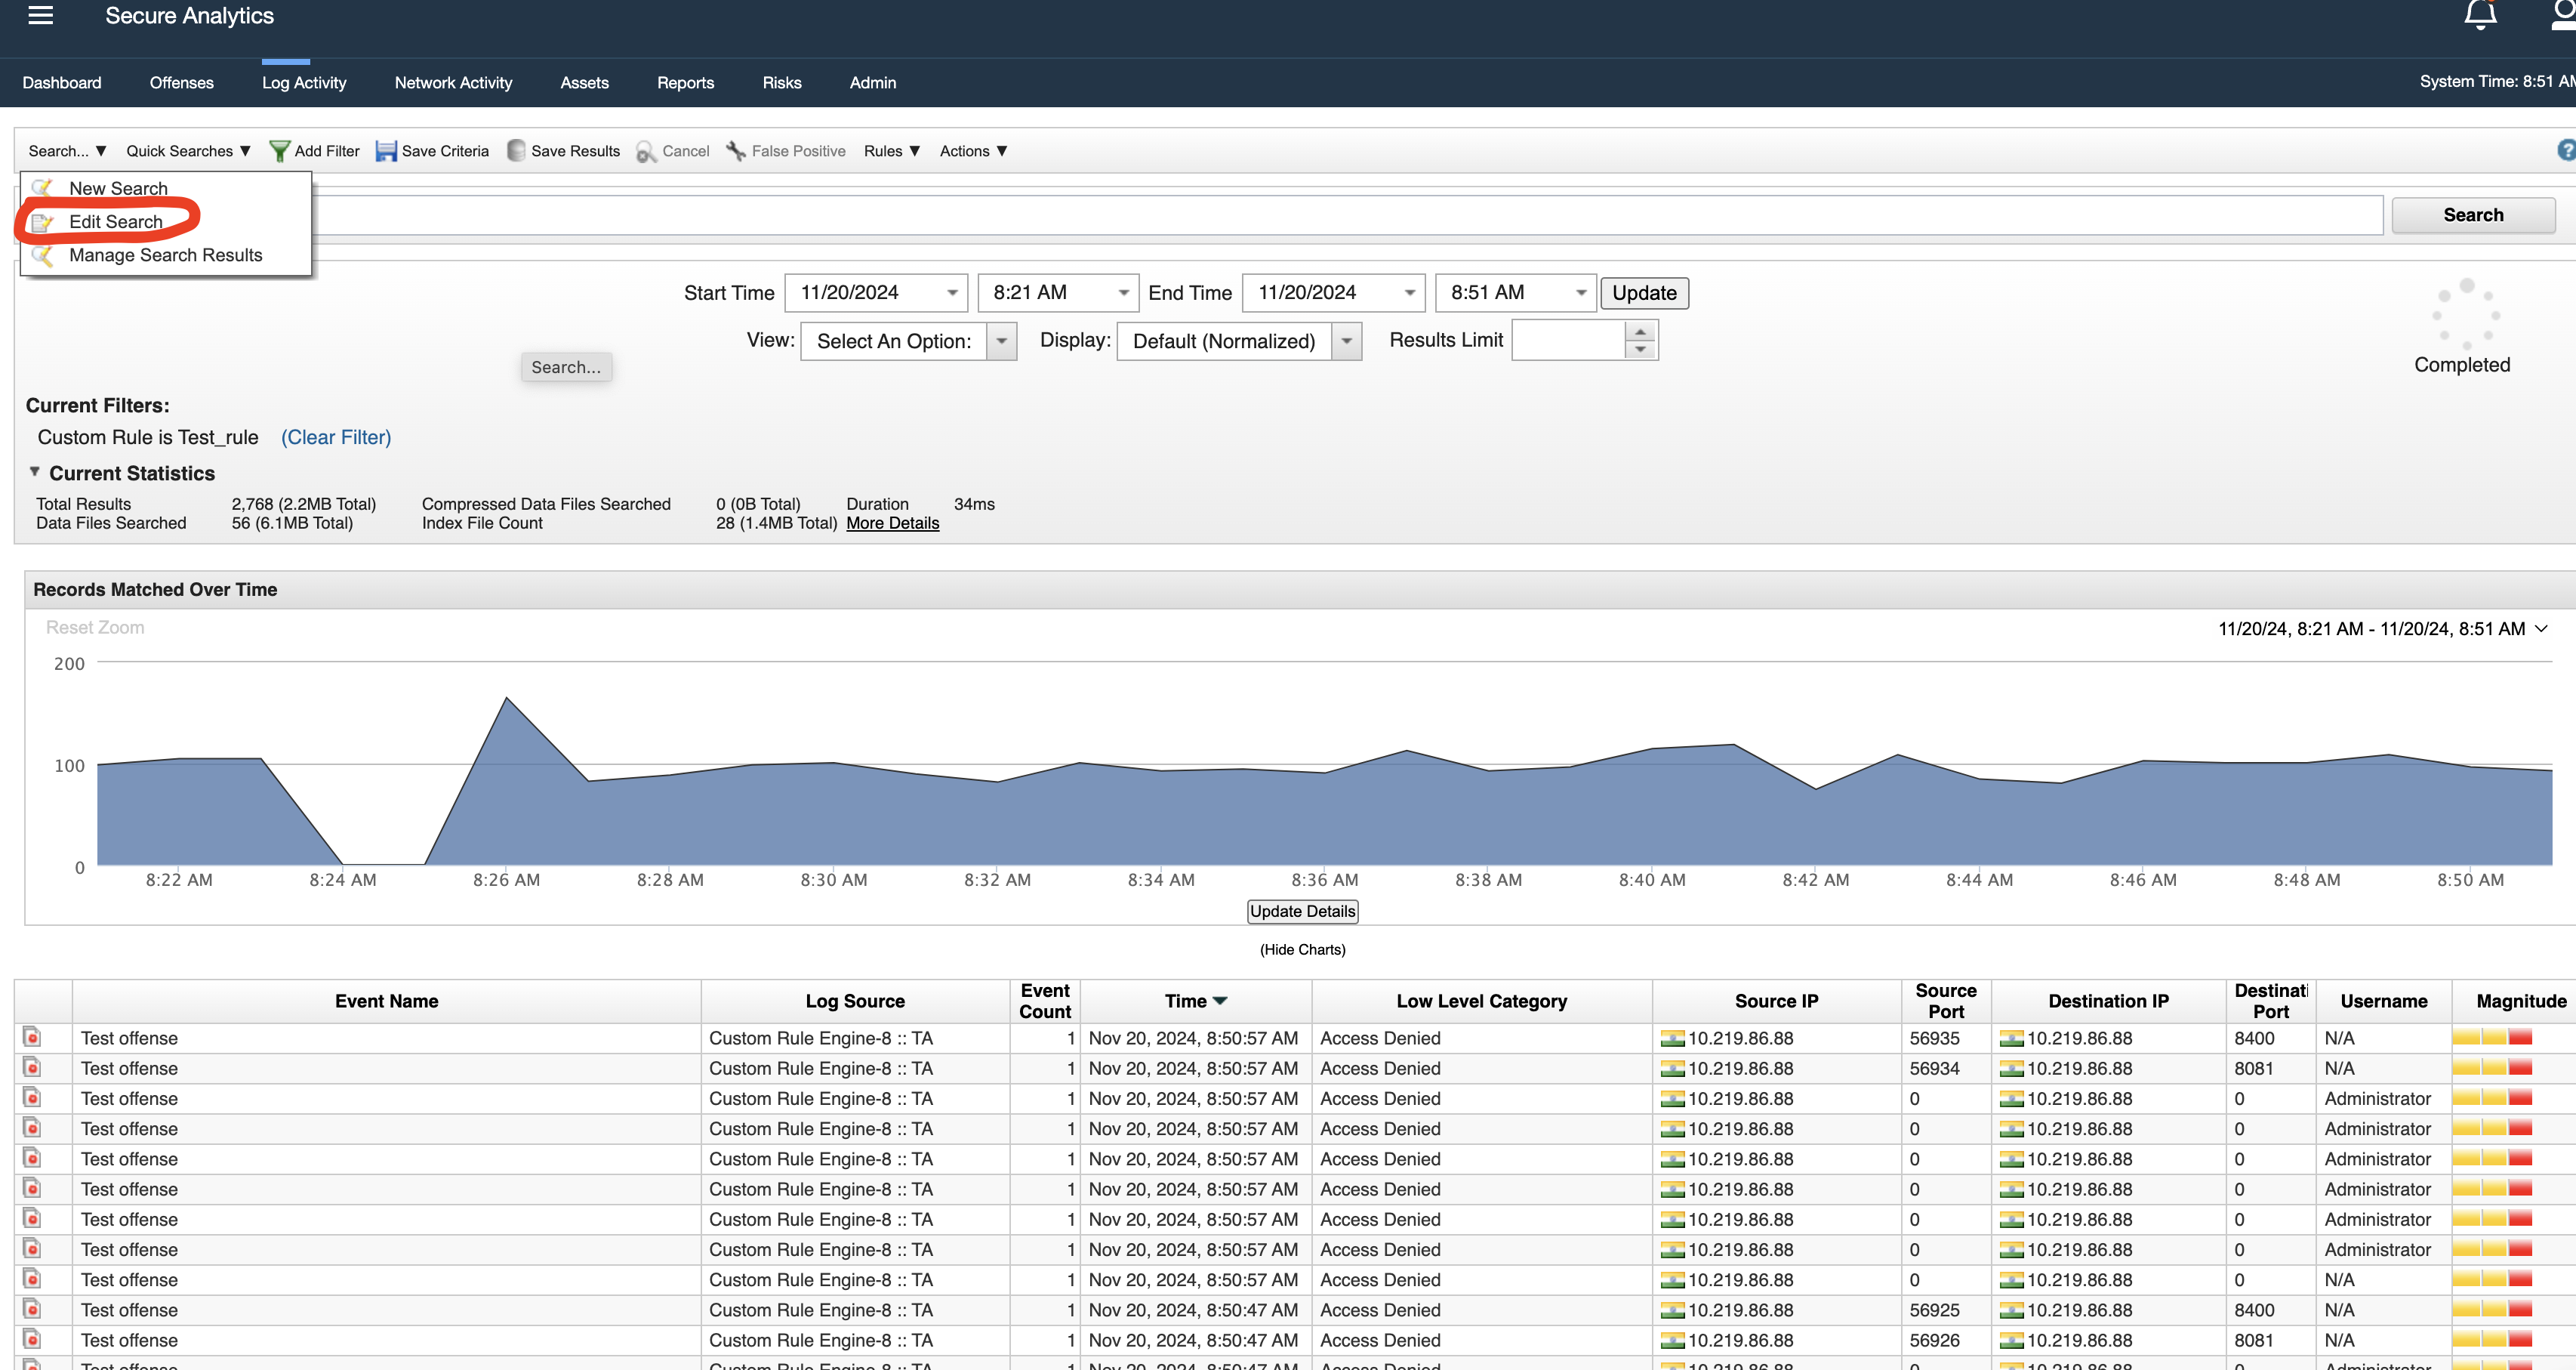
Task: Click the Save Results icon
Action: (516, 151)
